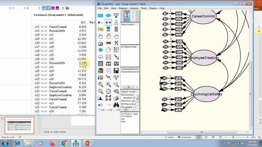The image size is (262, 147).
Task: Undo the last change in Amos
Action: (100, 105)
